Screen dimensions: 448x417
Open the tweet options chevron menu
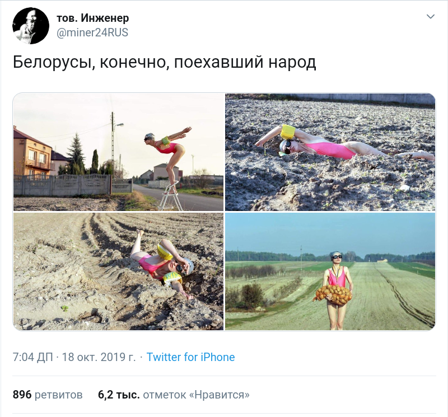tap(430, 17)
